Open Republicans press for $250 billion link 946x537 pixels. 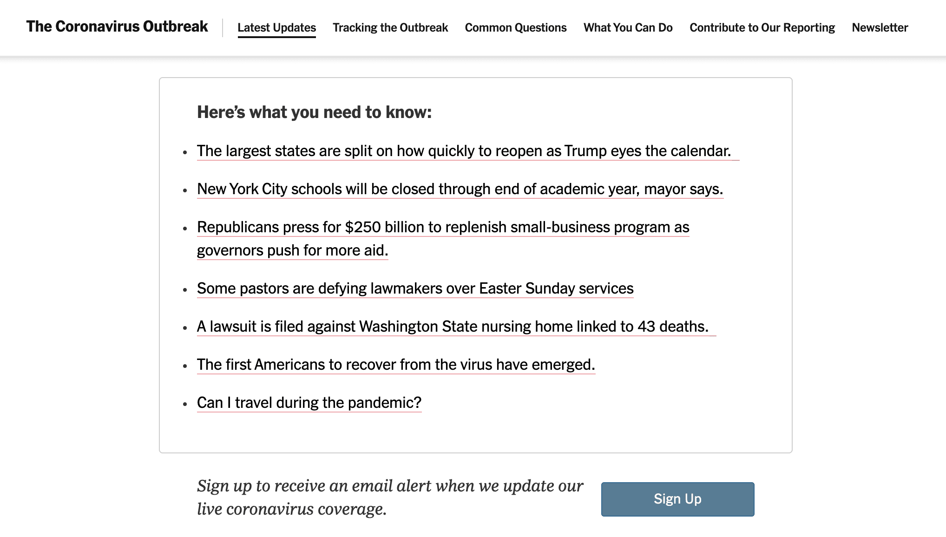coord(443,227)
